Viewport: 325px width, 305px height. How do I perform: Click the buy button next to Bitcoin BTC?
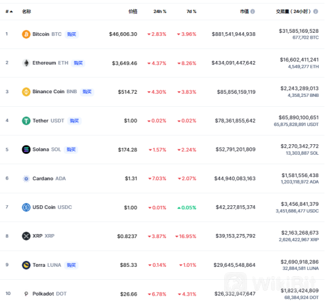72,34
